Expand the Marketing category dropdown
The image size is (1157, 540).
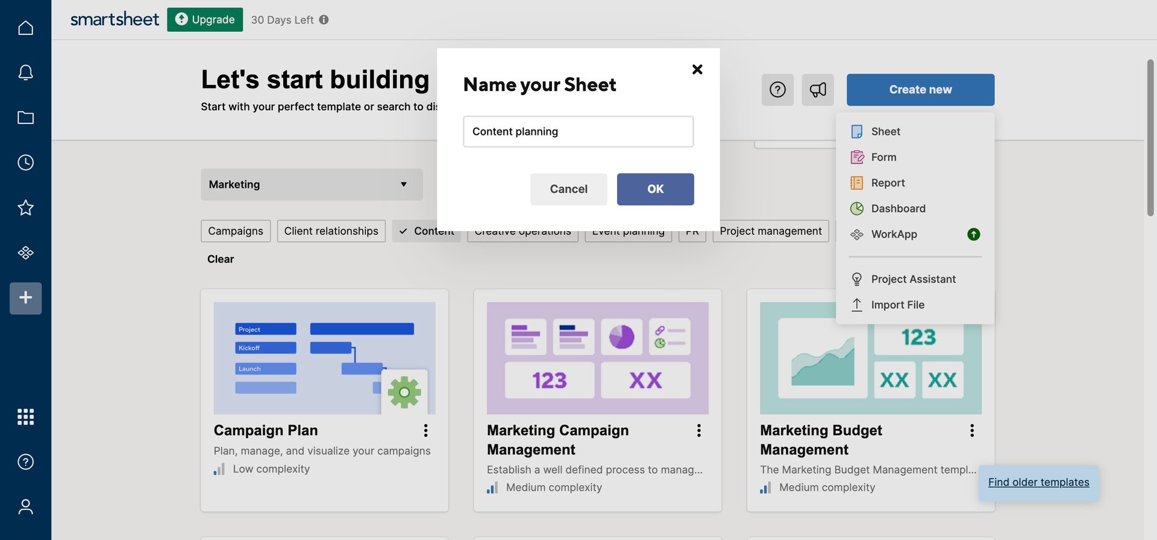(x=312, y=184)
